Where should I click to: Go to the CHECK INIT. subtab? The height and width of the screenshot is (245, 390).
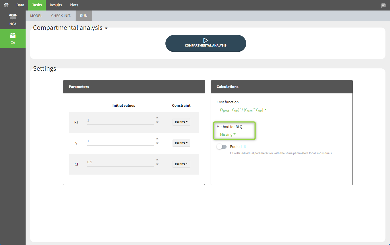click(61, 16)
